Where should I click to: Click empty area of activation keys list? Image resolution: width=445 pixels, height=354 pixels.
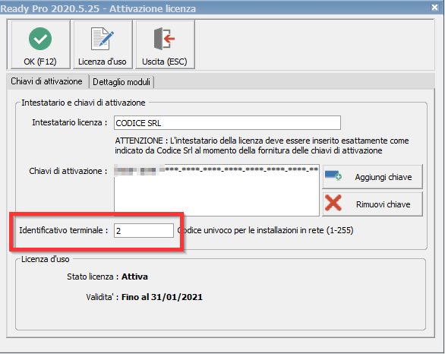(216, 196)
